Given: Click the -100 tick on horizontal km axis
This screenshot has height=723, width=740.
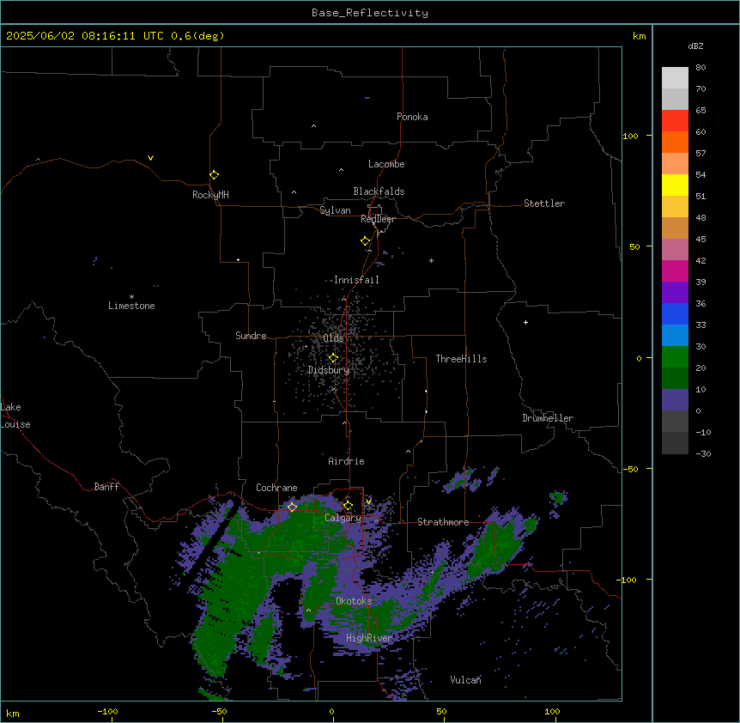Looking at the screenshot, I should click(x=107, y=711).
